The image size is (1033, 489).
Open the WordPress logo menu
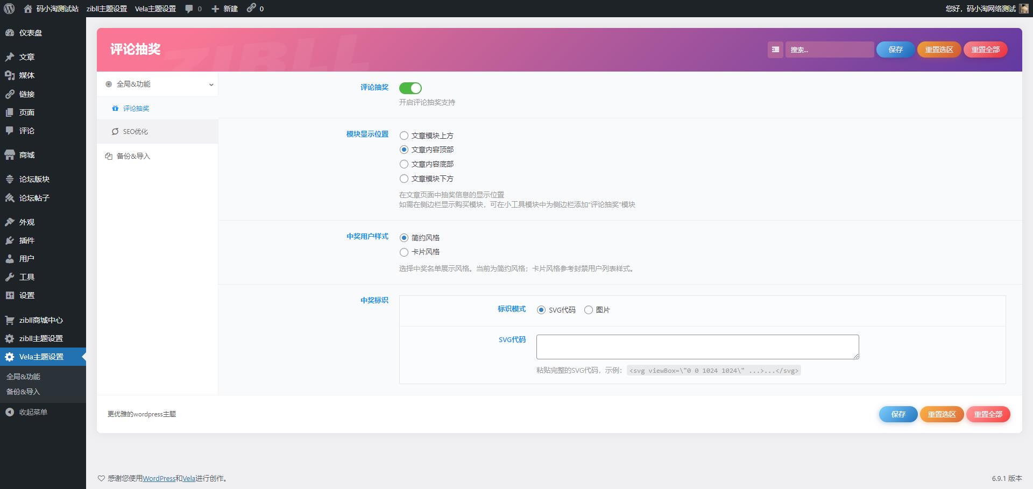8,9
